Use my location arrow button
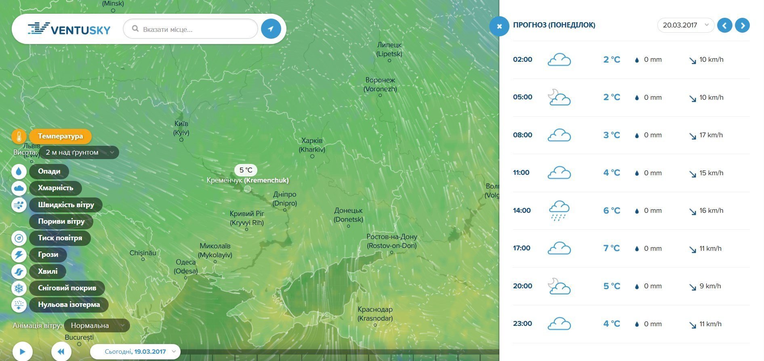Image resolution: width=764 pixels, height=361 pixels. (271, 29)
